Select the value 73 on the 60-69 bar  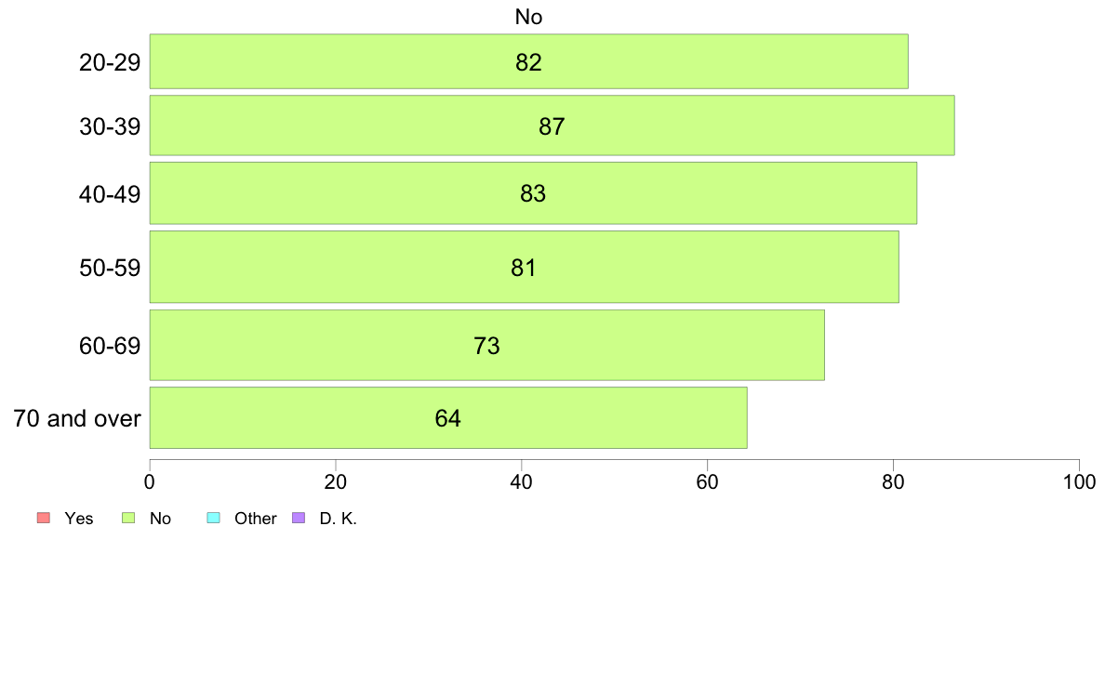click(486, 346)
